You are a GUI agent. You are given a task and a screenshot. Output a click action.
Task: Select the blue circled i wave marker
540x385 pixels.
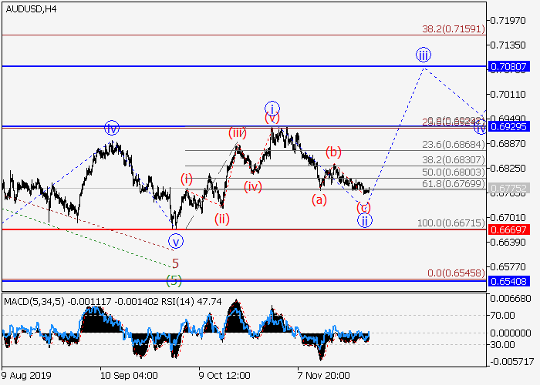[272, 108]
